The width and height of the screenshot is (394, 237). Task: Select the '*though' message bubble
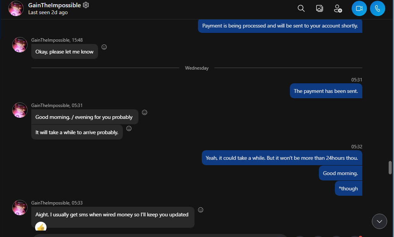349,188
